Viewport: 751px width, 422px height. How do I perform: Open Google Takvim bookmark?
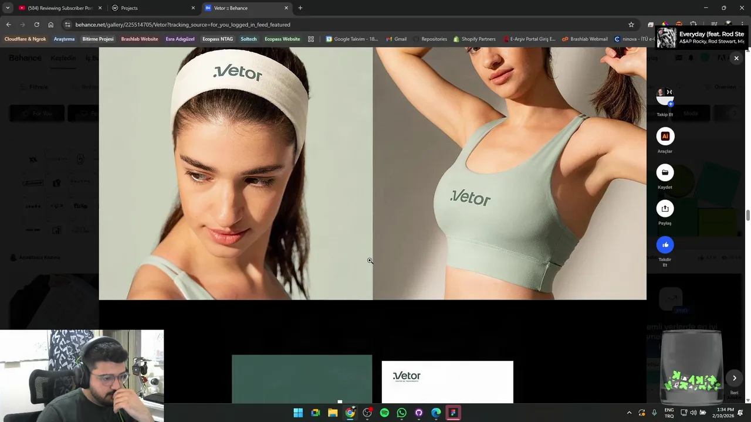click(x=352, y=39)
